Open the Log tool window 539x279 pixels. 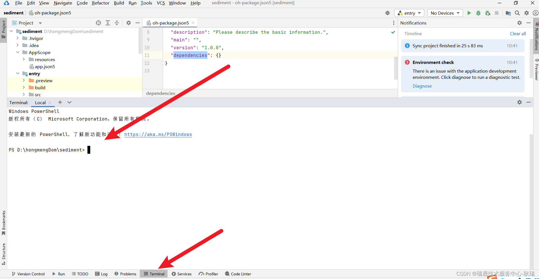(101, 274)
